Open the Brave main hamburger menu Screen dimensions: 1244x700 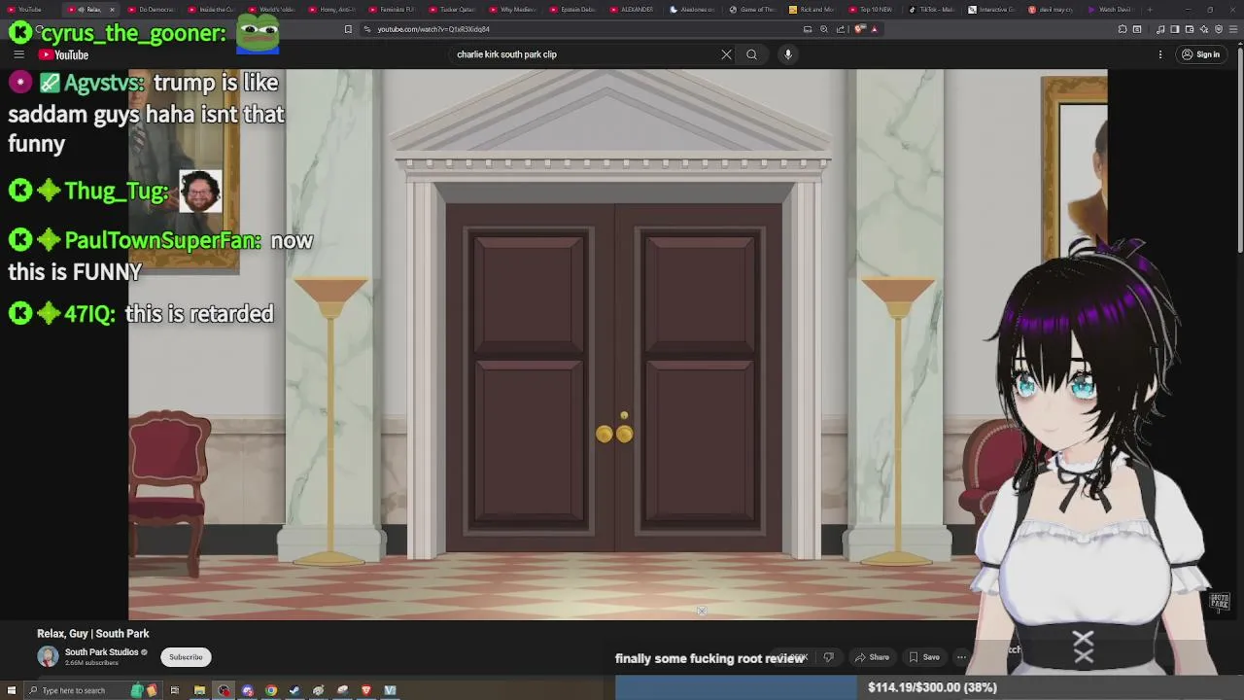point(1233,29)
